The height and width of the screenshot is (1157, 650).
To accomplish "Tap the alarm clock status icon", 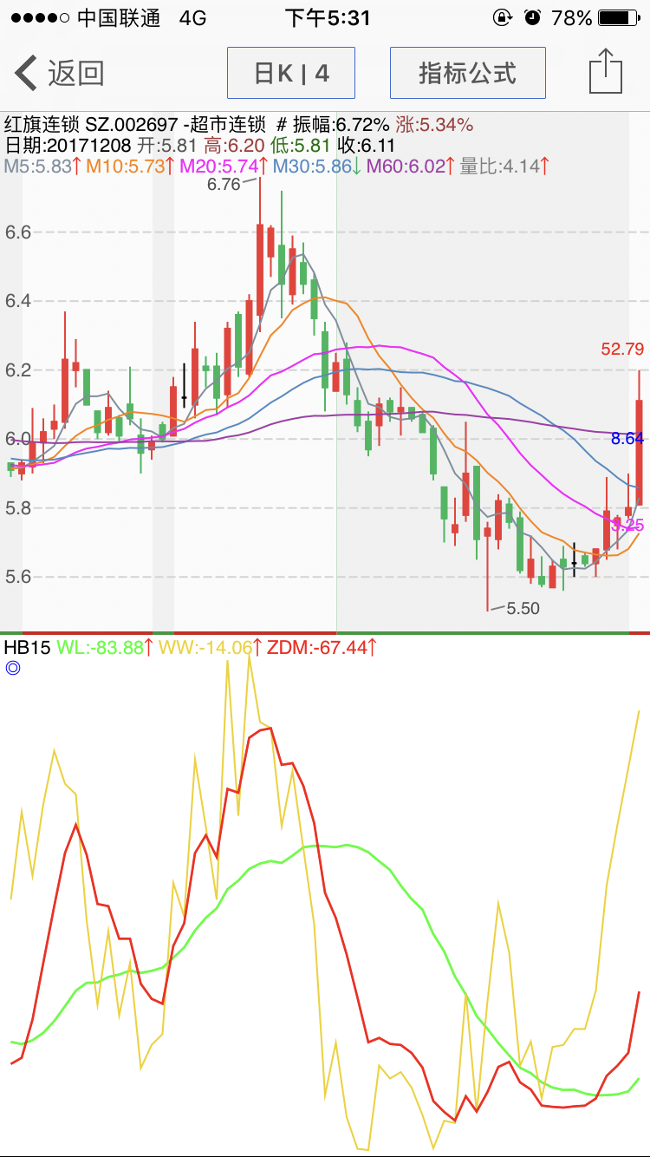I will point(532,17).
